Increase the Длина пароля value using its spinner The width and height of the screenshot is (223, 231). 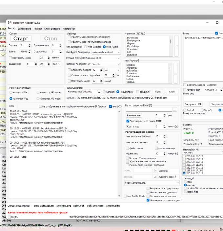coord(61,44)
